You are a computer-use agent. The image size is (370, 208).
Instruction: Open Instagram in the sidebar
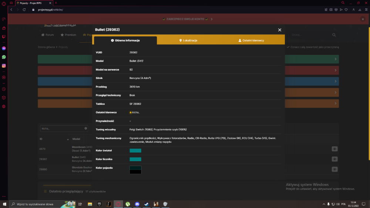tap(4, 66)
